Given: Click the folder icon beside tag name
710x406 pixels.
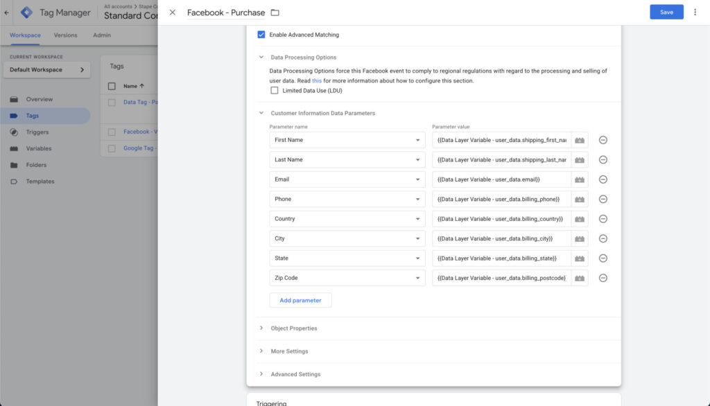Looking at the screenshot, I should (x=275, y=12).
